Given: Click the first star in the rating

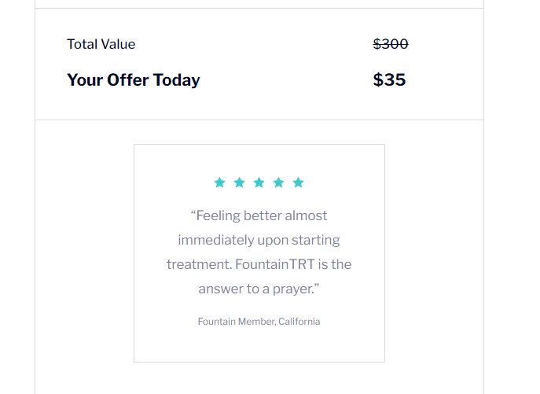Looking at the screenshot, I should click(x=219, y=182).
